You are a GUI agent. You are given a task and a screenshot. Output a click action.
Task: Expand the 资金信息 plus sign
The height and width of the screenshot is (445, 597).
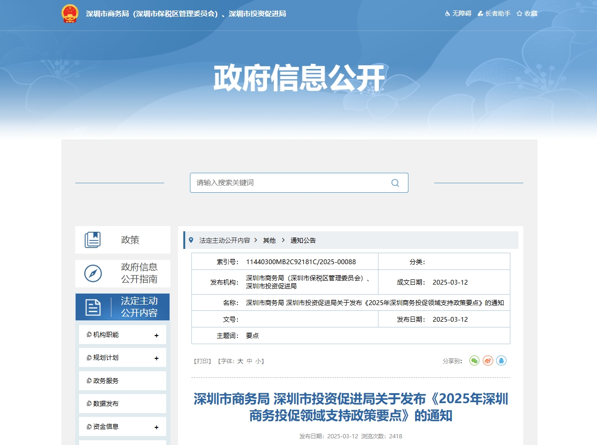point(156,427)
